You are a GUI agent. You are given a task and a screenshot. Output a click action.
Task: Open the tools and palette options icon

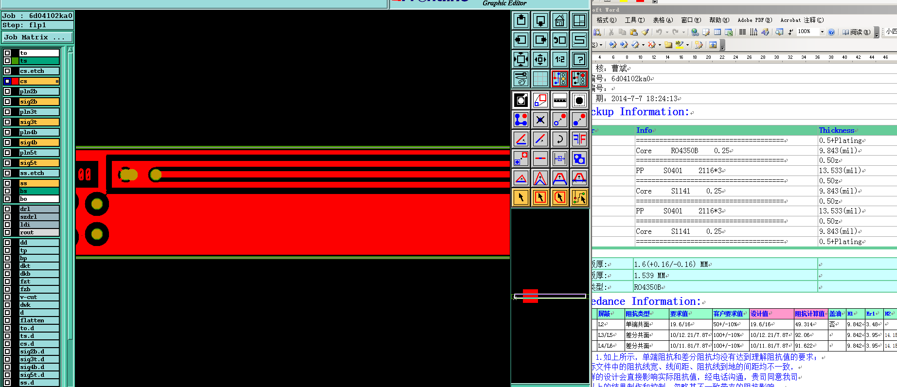pyautogui.click(x=521, y=79)
